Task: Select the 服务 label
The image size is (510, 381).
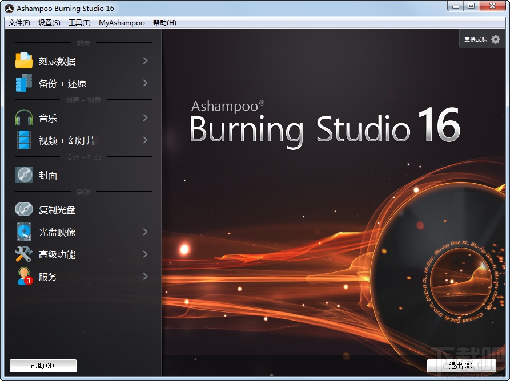Action: coord(48,277)
